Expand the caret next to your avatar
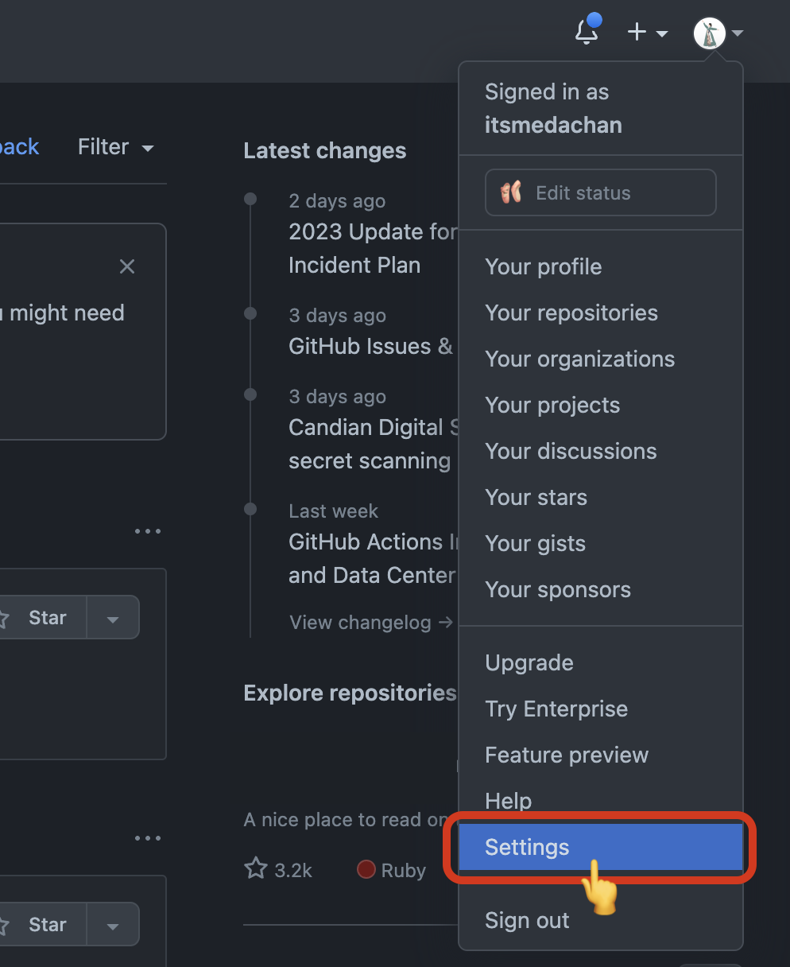 point(737,33)
